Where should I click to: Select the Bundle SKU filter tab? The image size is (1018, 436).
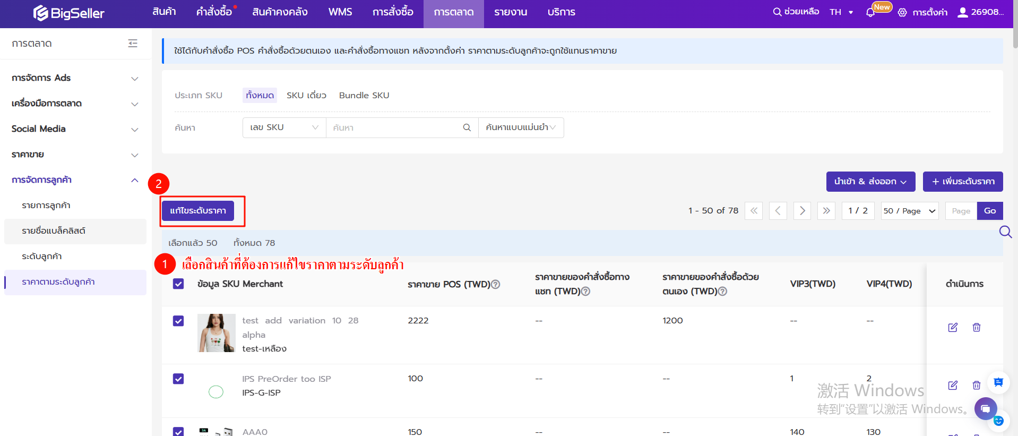pyautogui.click(x=364, y=96)
